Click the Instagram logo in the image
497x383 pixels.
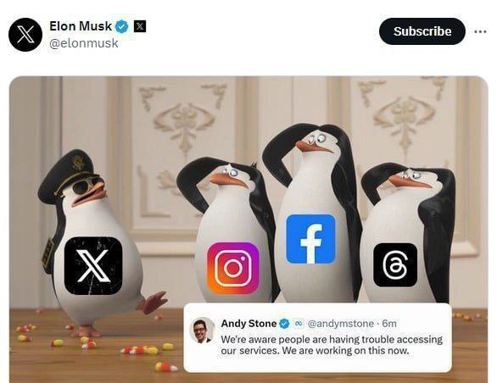tap(233, 269)
